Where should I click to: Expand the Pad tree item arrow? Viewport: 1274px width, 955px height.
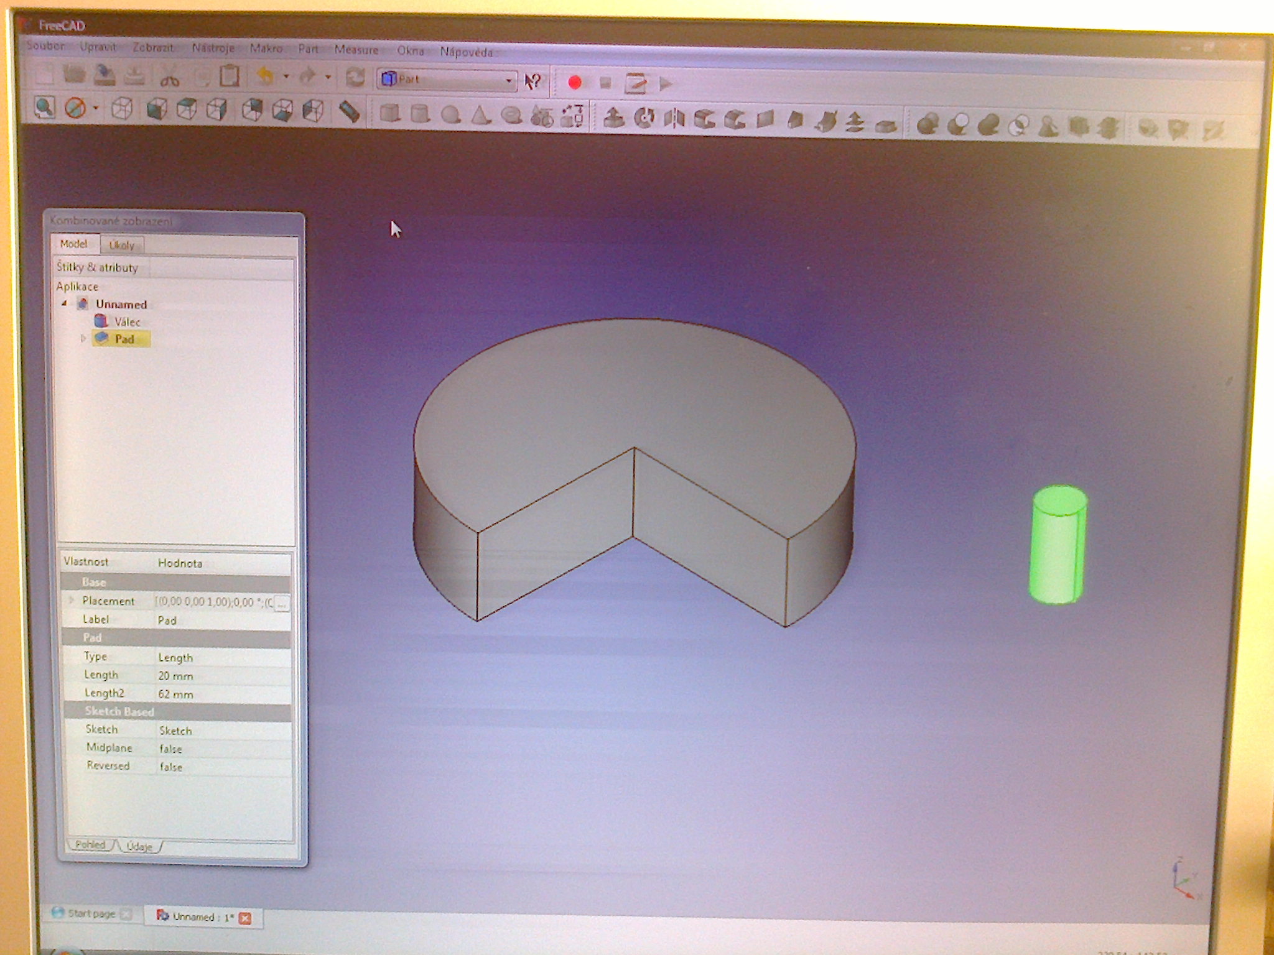point(83,339)
